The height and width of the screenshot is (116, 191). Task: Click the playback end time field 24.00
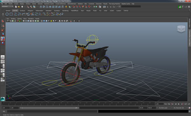point(143,108)
